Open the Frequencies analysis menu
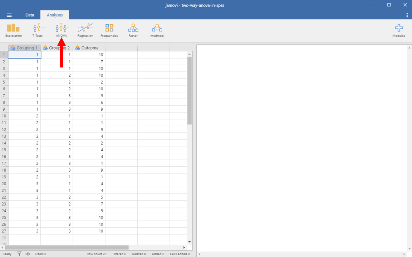 click(109, 30)
